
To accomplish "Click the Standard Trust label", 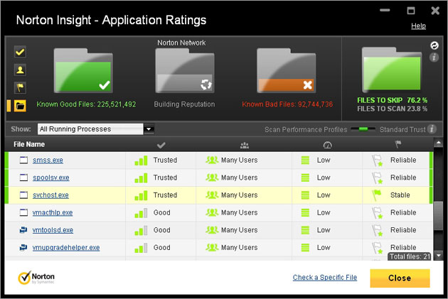I will pos(402,129).
